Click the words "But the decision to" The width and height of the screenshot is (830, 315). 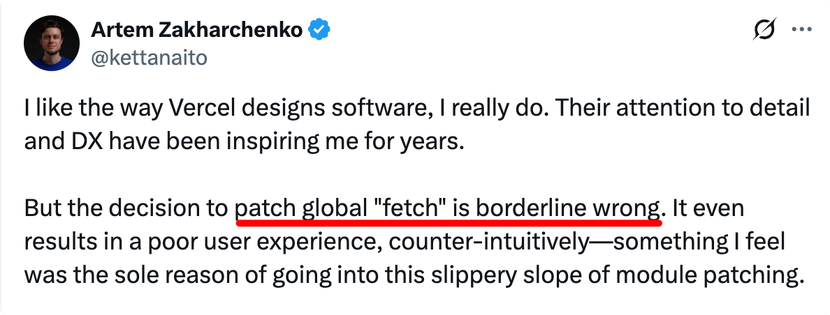[x=126, y=208]
